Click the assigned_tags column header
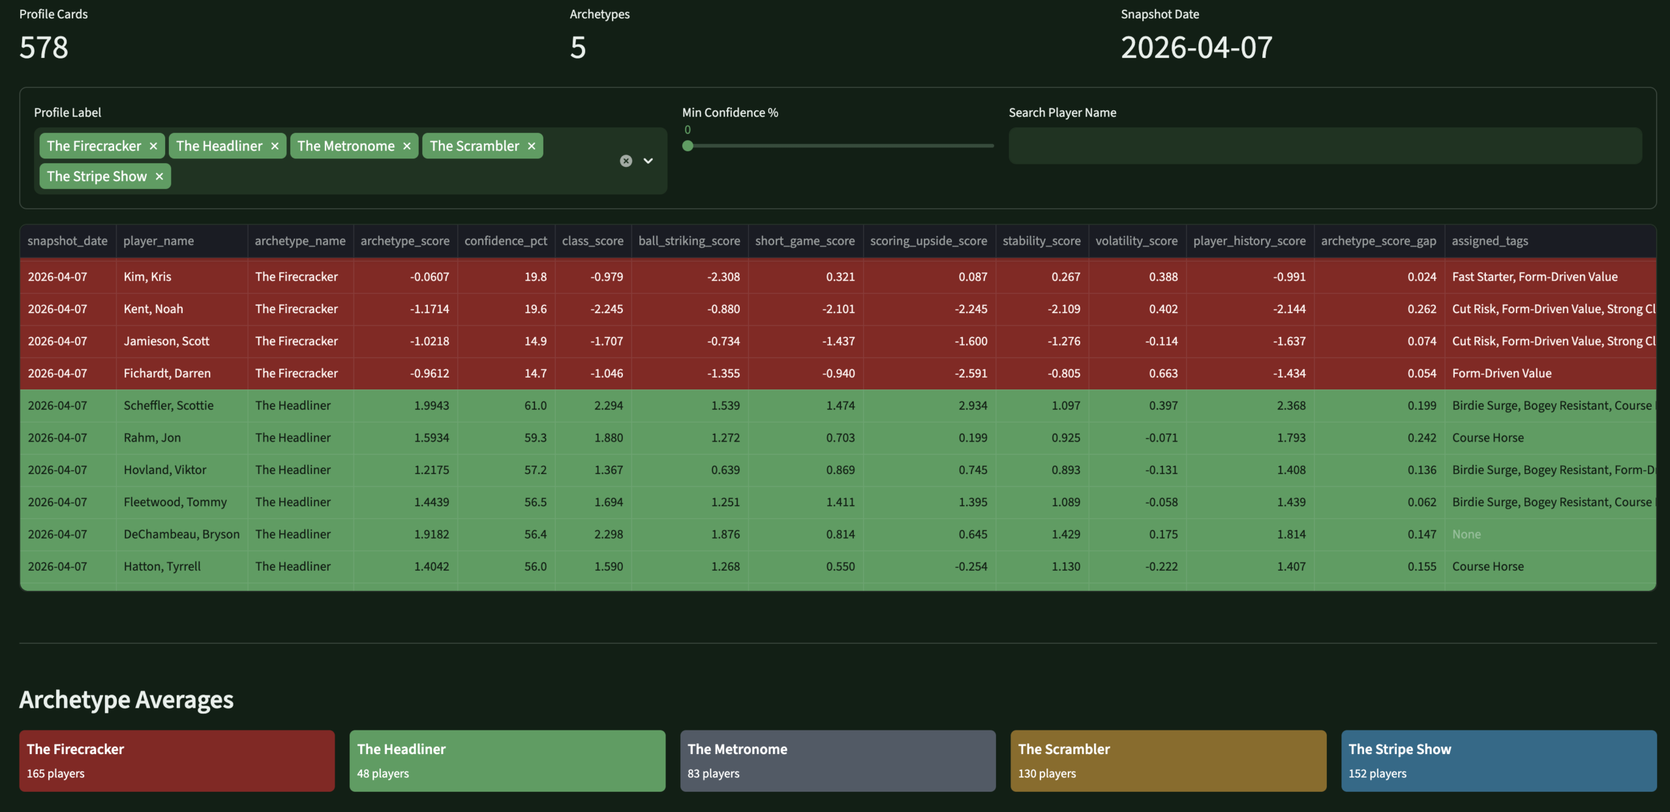This screenshot has height=812, width=1670. pyautogui.click(x=1489, y=241)
